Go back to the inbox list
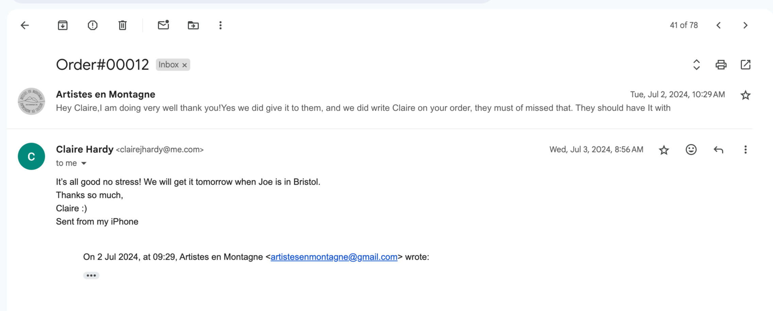The height and width of the screenshot is (311, 773). click(25, 25)
